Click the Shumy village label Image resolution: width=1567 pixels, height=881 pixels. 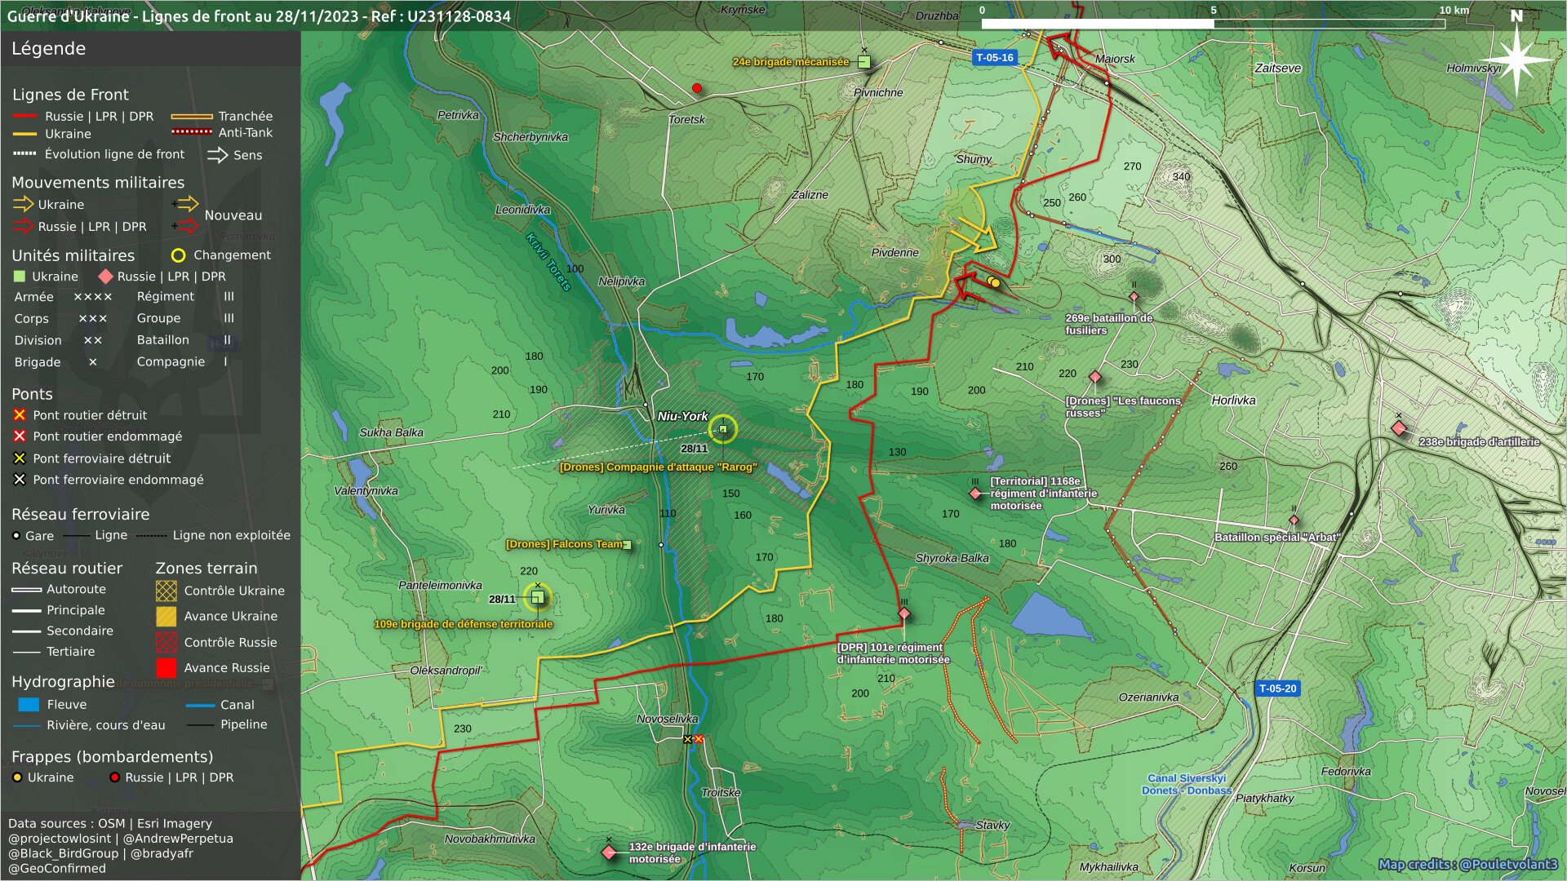974,159
